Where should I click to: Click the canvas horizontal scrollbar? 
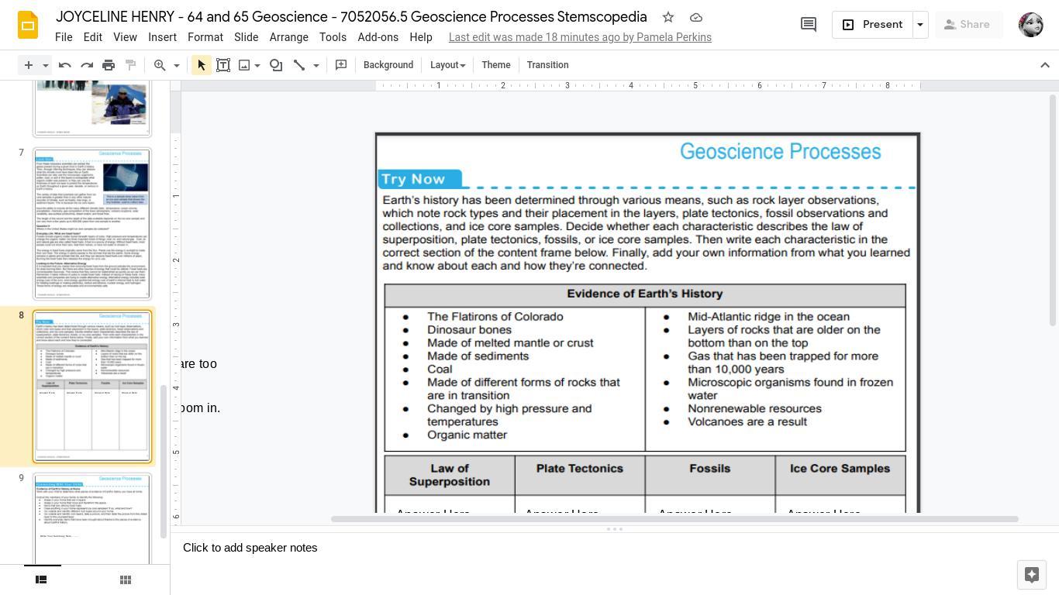674,519
